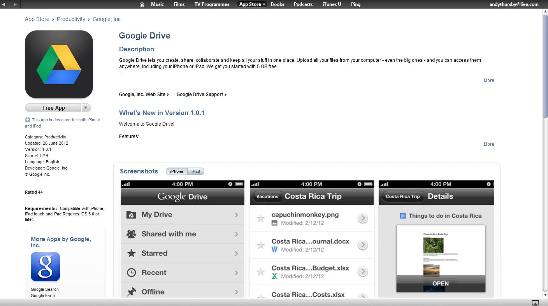
Task: Download with the Free App button
Action: [x=53, y=108]
